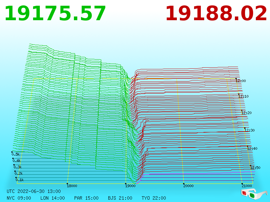Click the 19000 price axis label
Viewport: 270px width, 202px height.
(x=130, y=186)
